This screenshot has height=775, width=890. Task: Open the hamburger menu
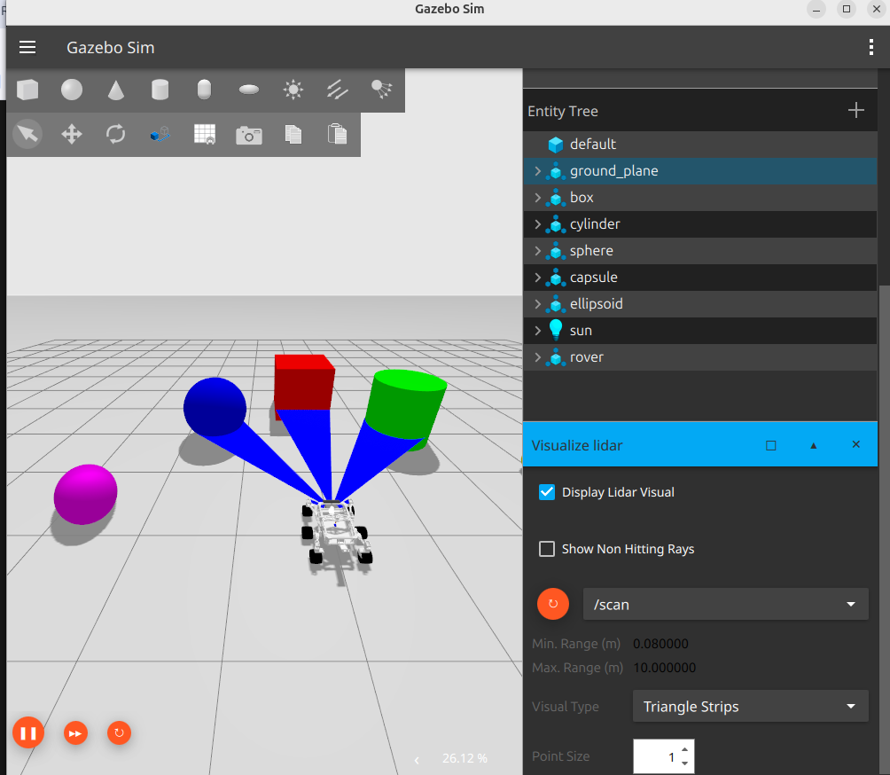tap(27, 48)
